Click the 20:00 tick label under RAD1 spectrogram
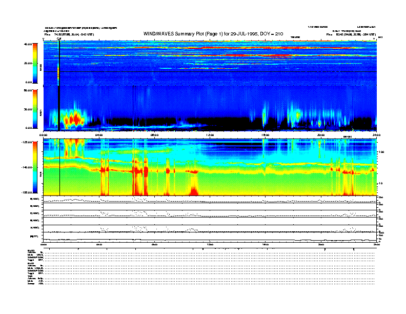Image resolution: width=406 pixels, height=314 pixels. pyautogui.click(x=321, y=135)
